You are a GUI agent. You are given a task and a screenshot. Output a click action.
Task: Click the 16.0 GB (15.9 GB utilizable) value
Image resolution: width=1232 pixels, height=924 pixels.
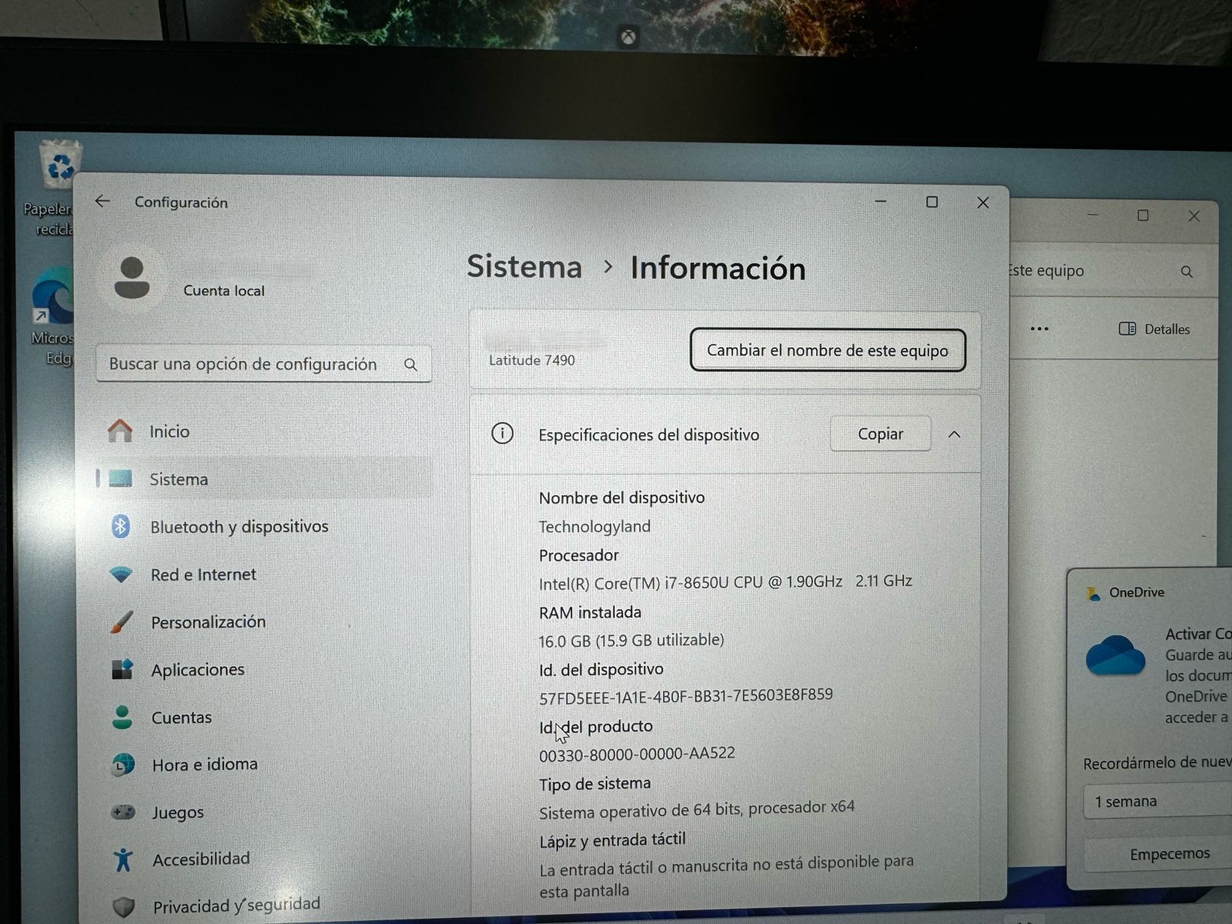tap(631, 641)
